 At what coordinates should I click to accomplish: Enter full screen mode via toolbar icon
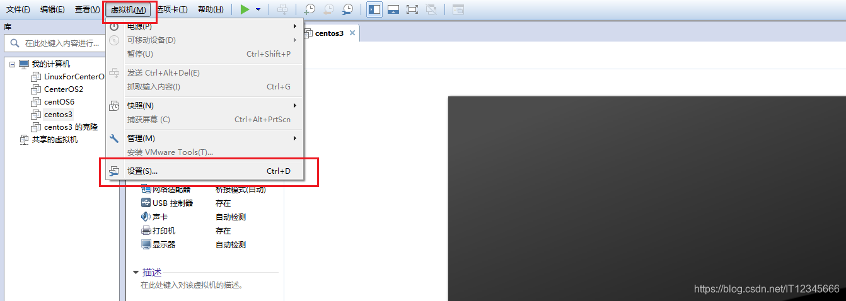pos(412,9)
